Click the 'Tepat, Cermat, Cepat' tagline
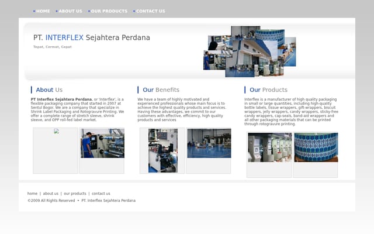The image size is (374, 234). click(x=52, y=47)
